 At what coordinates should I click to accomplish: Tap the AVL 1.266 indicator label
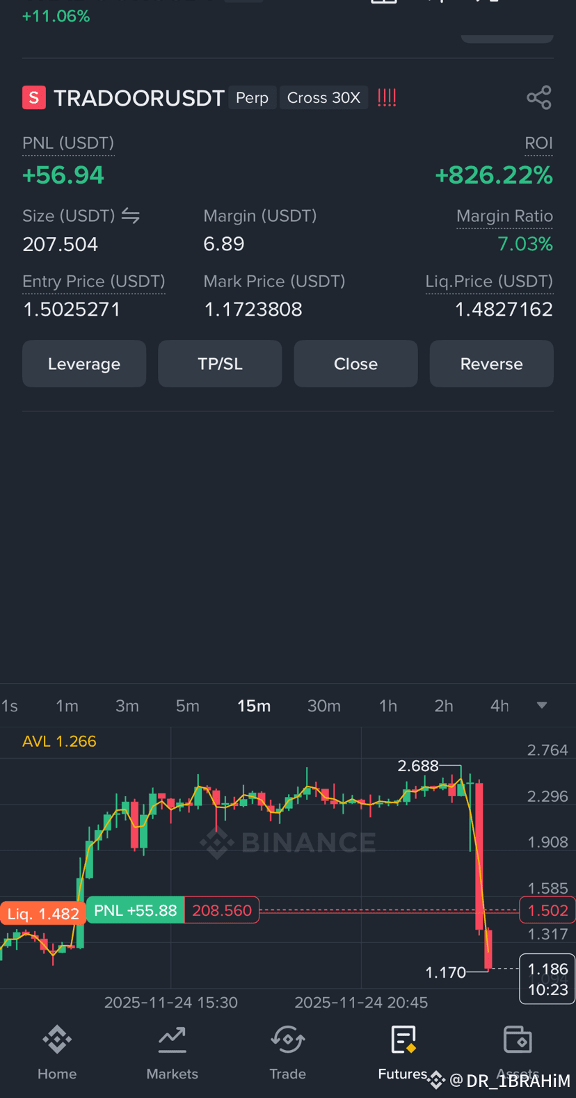click(59, 741)
